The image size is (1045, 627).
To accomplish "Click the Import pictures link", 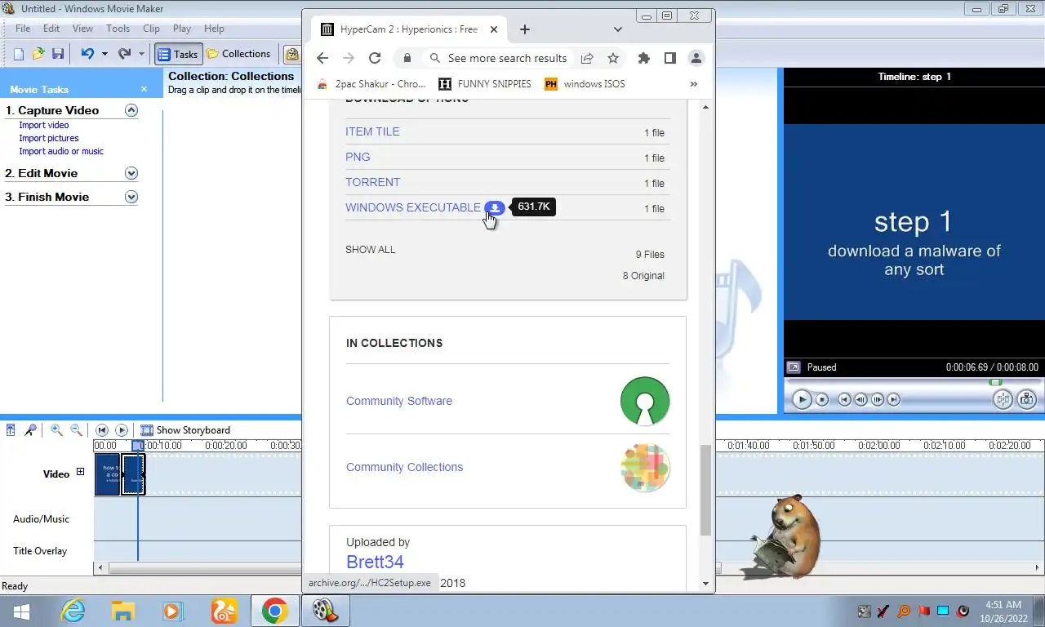I will (x=49, y=138).
